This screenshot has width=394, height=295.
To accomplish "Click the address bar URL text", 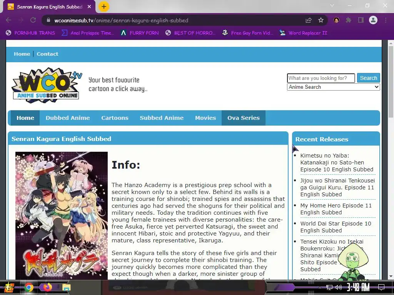I will click(x=121, y=20).
